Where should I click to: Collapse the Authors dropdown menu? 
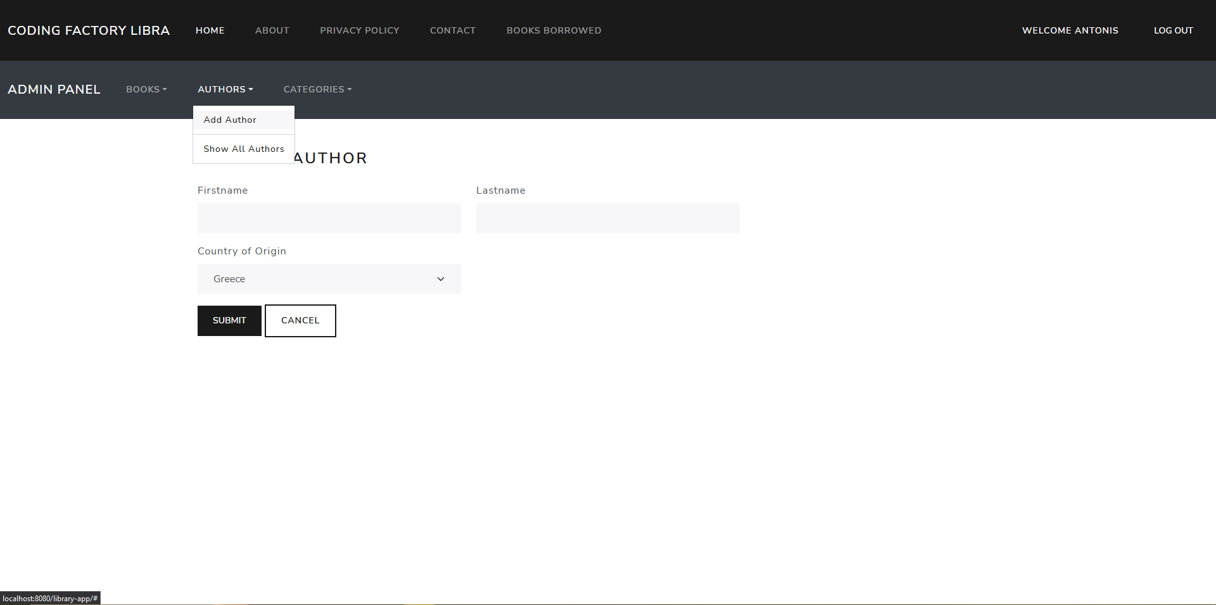(x=225, y=89)
